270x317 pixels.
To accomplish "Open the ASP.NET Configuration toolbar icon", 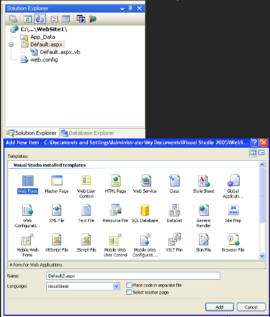I will click(x=93, y=19).
